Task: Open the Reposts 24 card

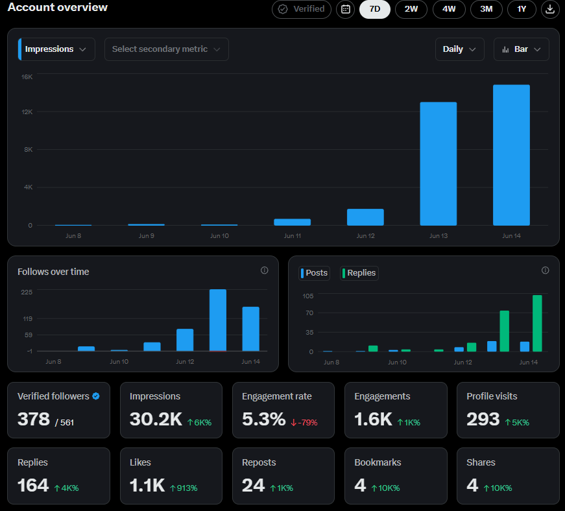Action: tap(283, 476)
